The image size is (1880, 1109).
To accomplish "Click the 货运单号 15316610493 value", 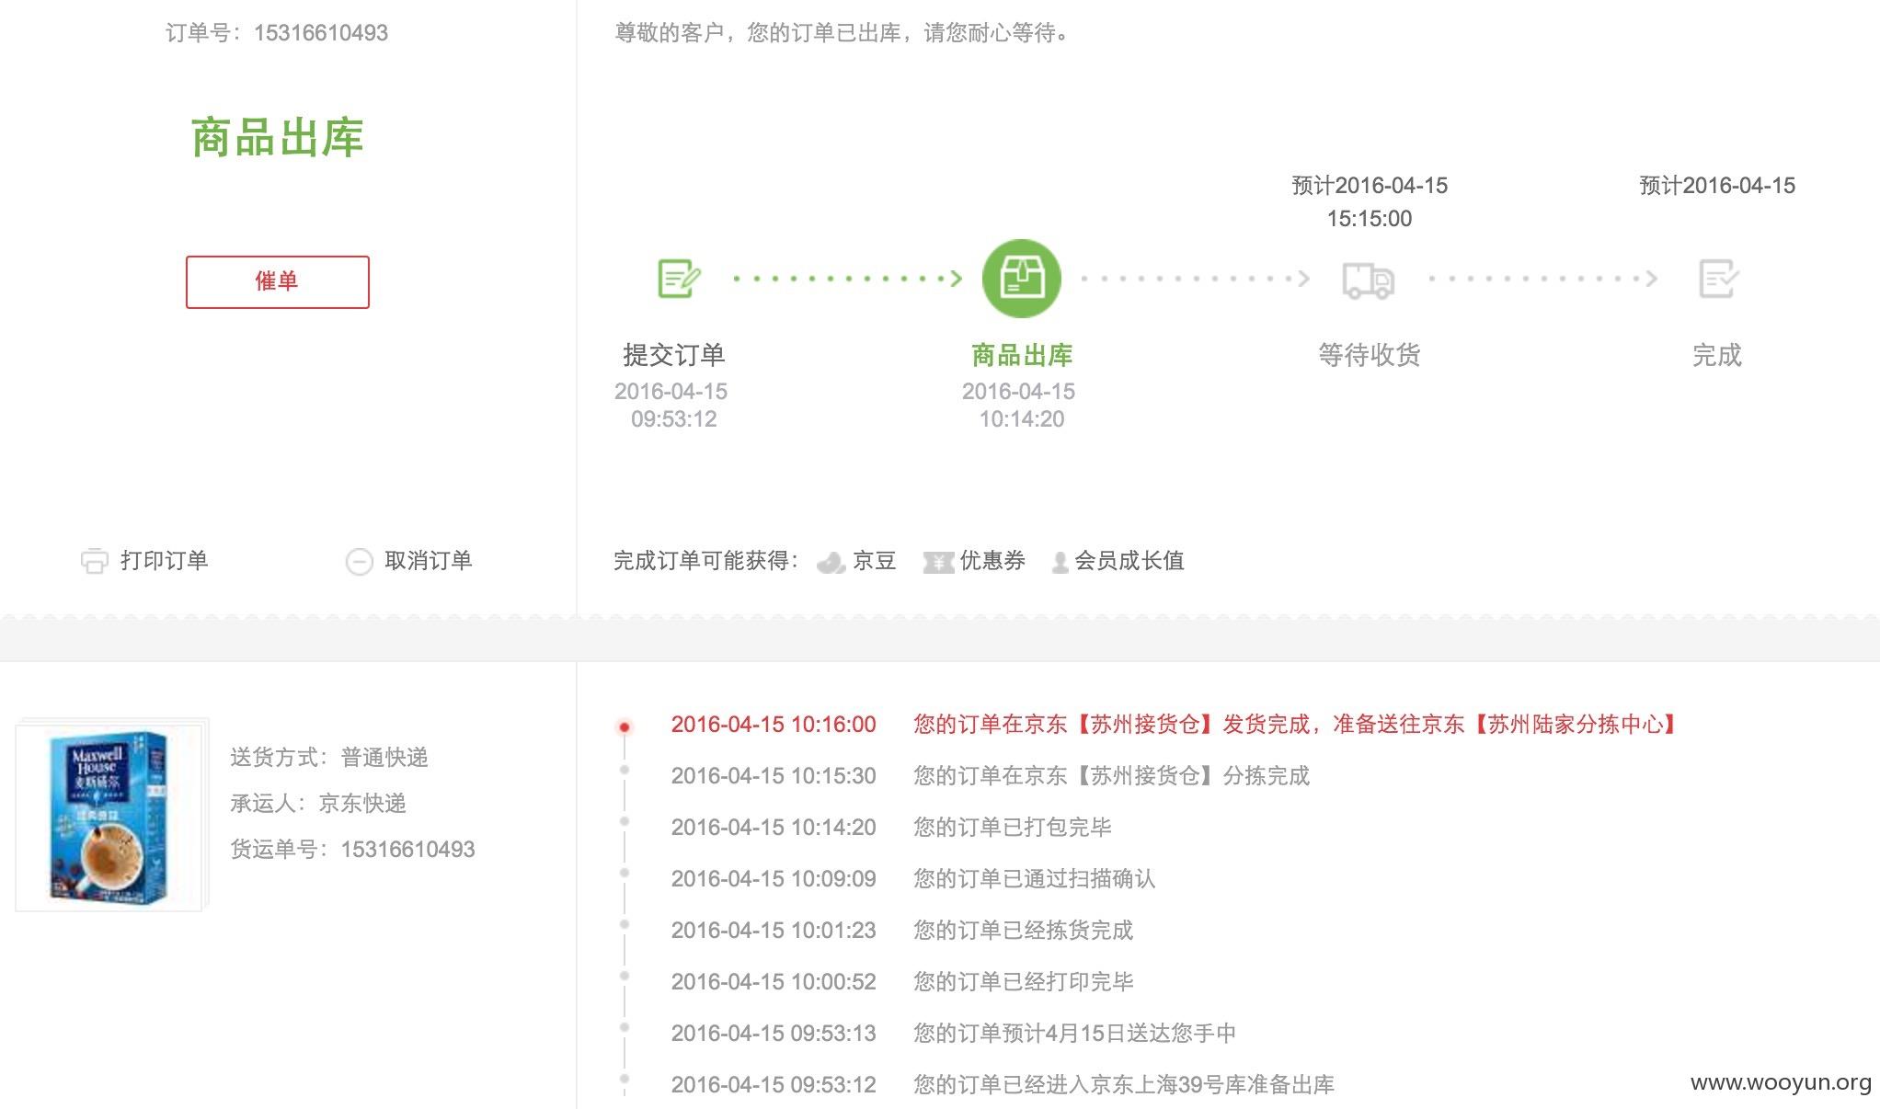I will pos(407,849).
